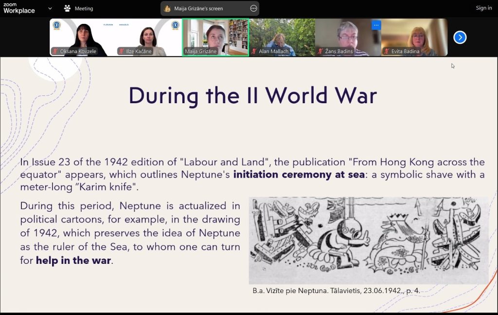Click the muted mic icon for Alan Mallach

point(254,51)
